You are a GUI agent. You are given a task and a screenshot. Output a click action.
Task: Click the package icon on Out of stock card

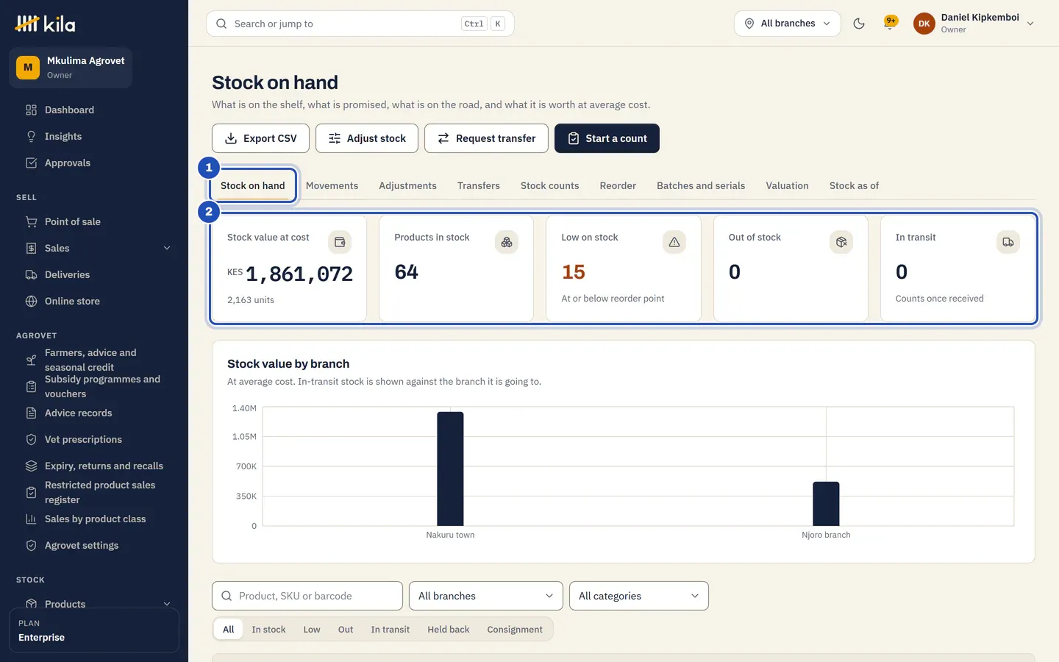point(841,242)
